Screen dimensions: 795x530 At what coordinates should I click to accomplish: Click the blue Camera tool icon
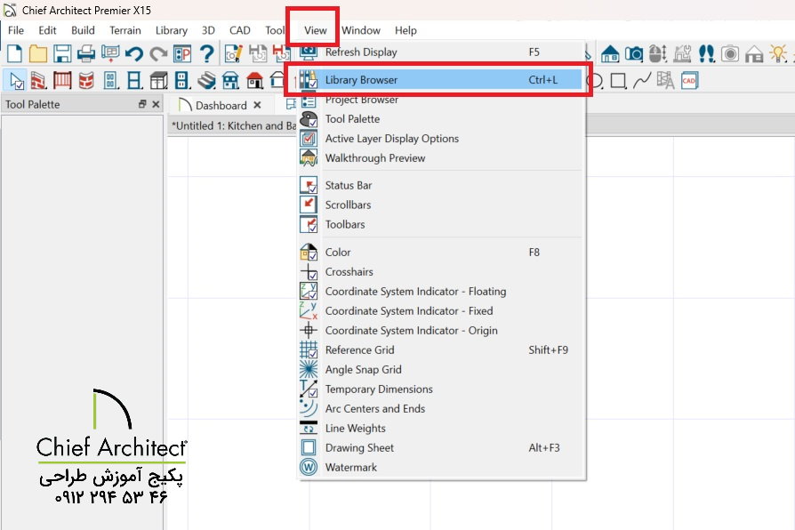point(634,53)
